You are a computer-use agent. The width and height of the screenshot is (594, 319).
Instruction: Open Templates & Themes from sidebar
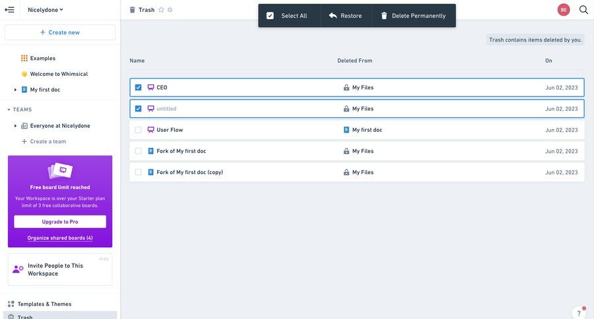click(x=44, y=304)
